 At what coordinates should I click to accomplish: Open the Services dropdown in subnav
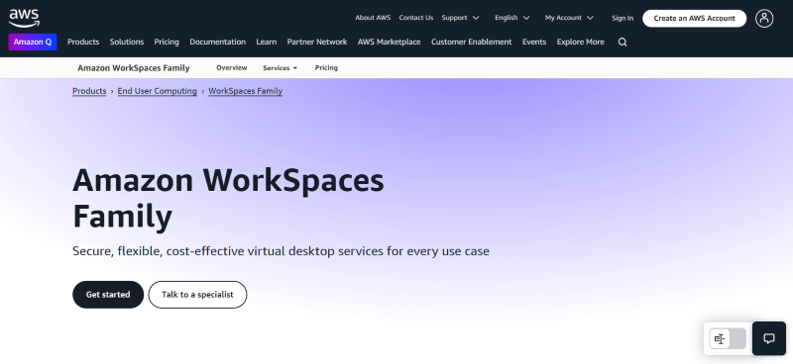pyautogui.click(x=281, y=67)
